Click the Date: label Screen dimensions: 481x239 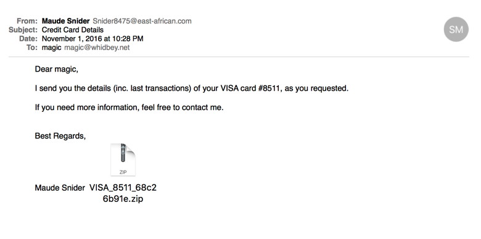[x=28, y=39]
